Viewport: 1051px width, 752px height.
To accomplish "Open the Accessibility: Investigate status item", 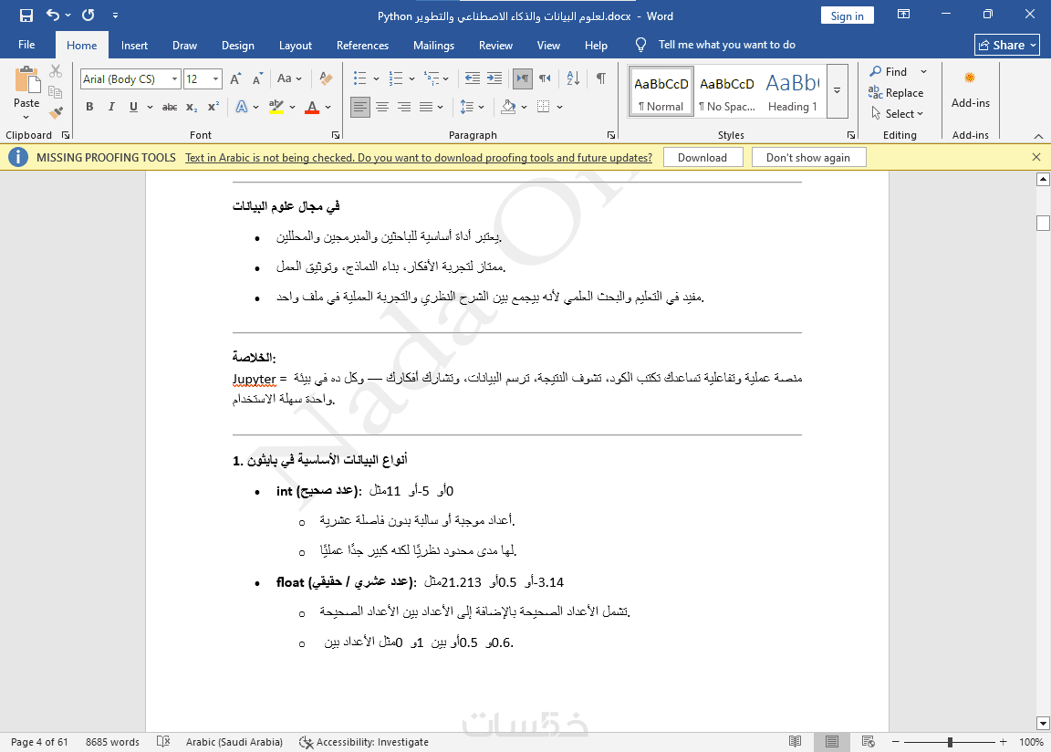I will [x=363, y=742].
